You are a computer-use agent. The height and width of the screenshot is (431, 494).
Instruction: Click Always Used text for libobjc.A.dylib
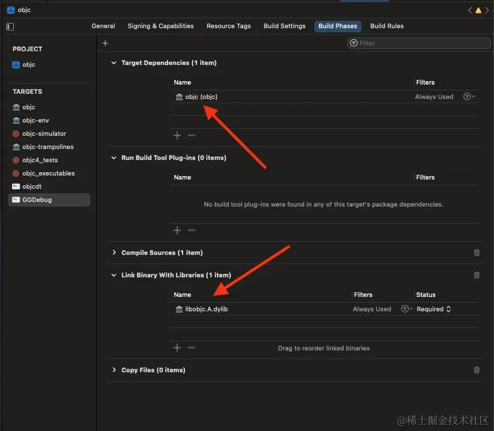click(372, 310)
